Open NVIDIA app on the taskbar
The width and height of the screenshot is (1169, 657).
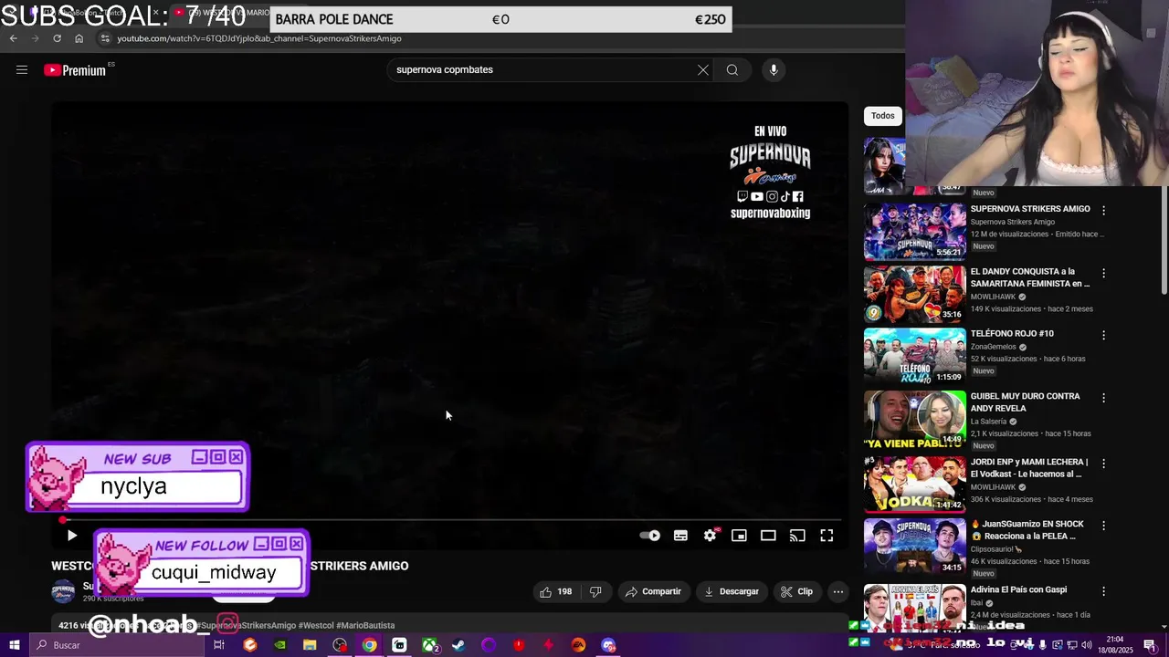point(280,645)
